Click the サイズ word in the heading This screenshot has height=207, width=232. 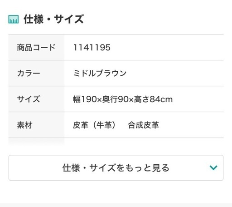click(69, 19)
